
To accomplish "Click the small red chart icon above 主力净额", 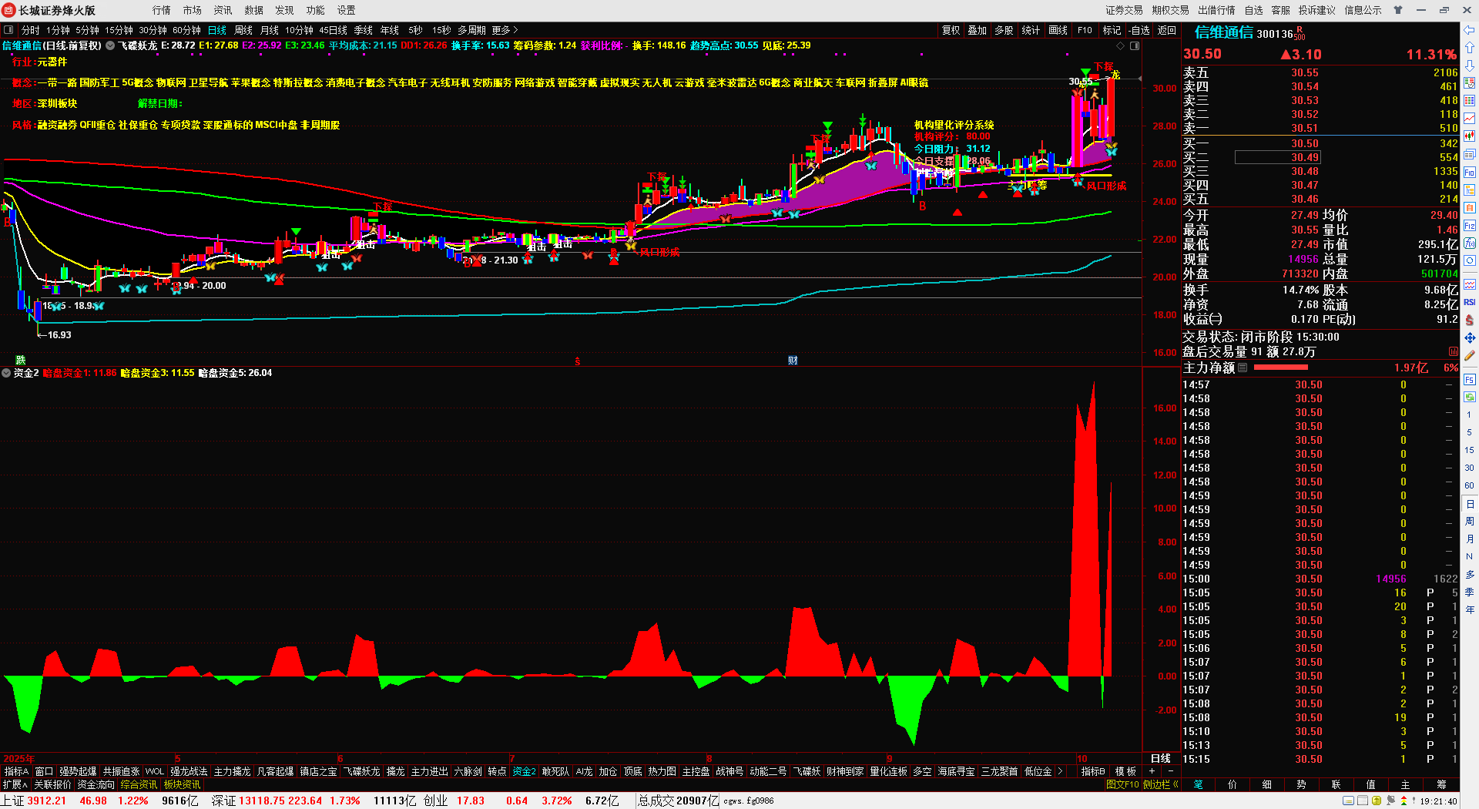I will 1454,351.
